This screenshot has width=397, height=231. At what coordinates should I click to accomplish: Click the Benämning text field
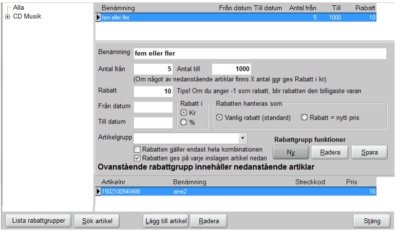(260, 53)
